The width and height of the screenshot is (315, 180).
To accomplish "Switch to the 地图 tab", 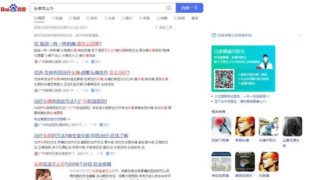I will pyautogui.click(x=162, y=18).
